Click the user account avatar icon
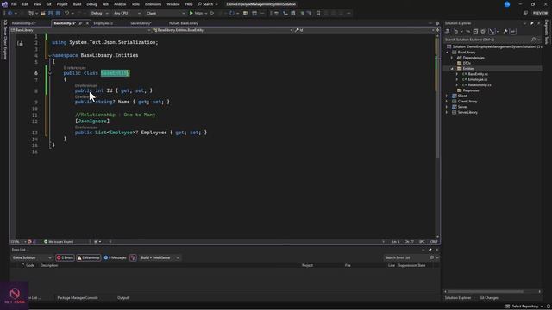 click(507, 4)
